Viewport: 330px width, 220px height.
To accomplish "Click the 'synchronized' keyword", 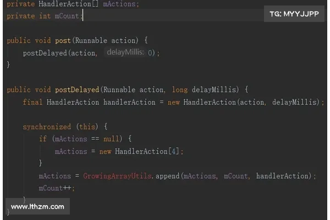I will (x=47, y=127).
